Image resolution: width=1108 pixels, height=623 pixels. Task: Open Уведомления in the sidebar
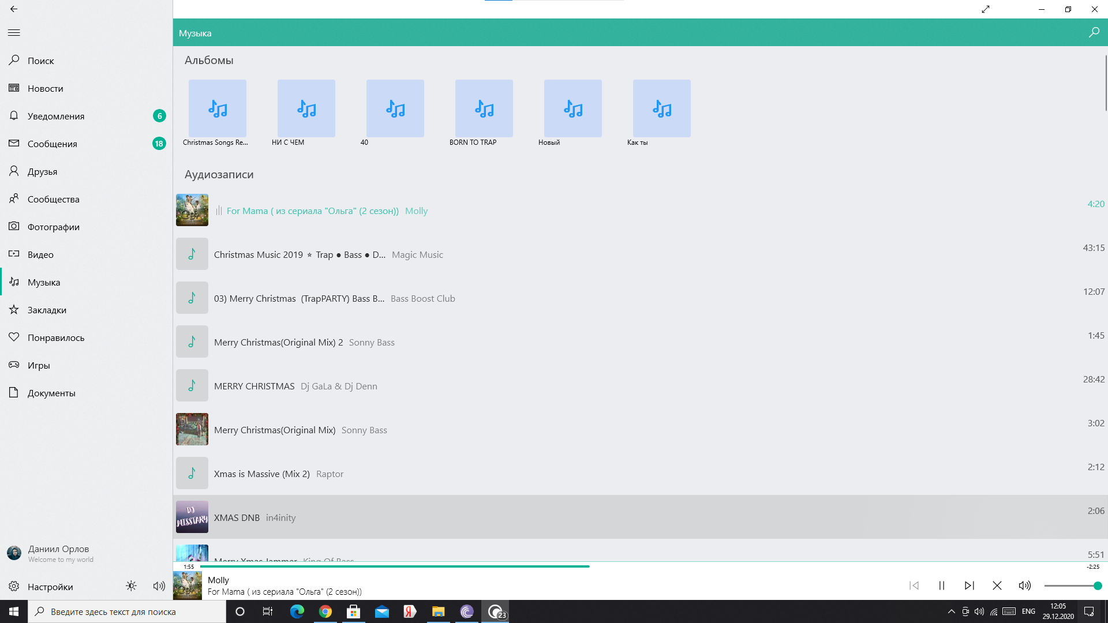click(x=55, y=116)
